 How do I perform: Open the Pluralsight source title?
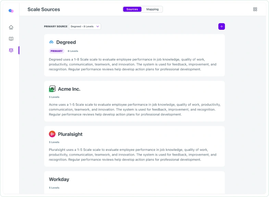[70, 134]
